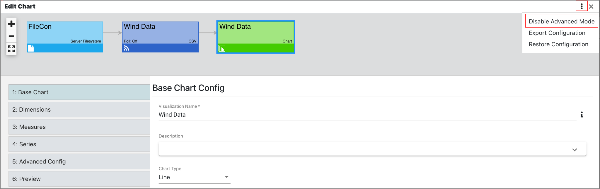Screen dimensions: 600x189
Task: Select Disable Advanced Mode from the menu
Action: click(x=561, y=21)
